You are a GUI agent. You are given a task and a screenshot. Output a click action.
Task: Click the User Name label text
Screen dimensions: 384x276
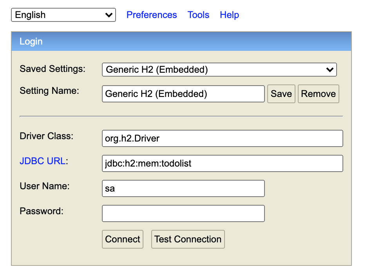click(x=45, y=186)
